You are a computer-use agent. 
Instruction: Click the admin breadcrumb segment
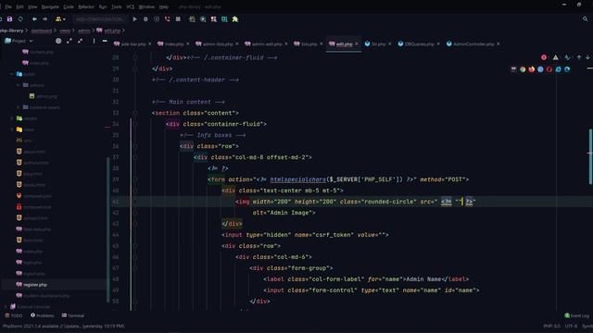84,31
